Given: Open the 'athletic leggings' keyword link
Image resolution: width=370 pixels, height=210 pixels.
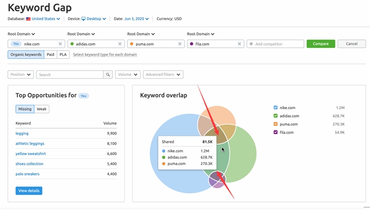Looking at the screenshot, I should [x=30, y=143].
